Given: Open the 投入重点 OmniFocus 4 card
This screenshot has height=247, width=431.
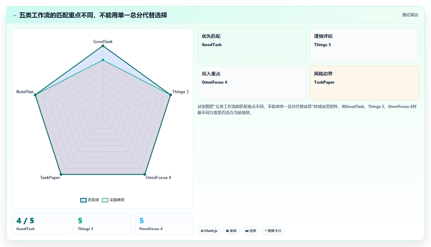Looking at the screenshot, I should tap(252, 83).
